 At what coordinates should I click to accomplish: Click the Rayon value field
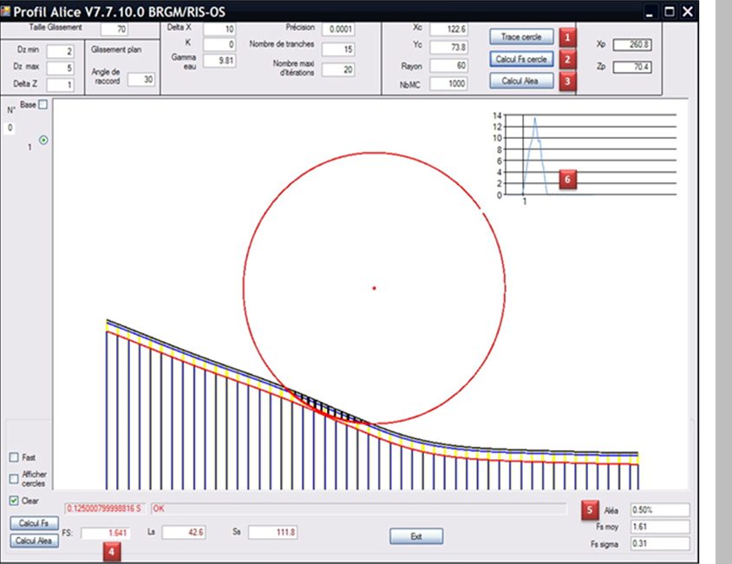[x=448, y=66]
